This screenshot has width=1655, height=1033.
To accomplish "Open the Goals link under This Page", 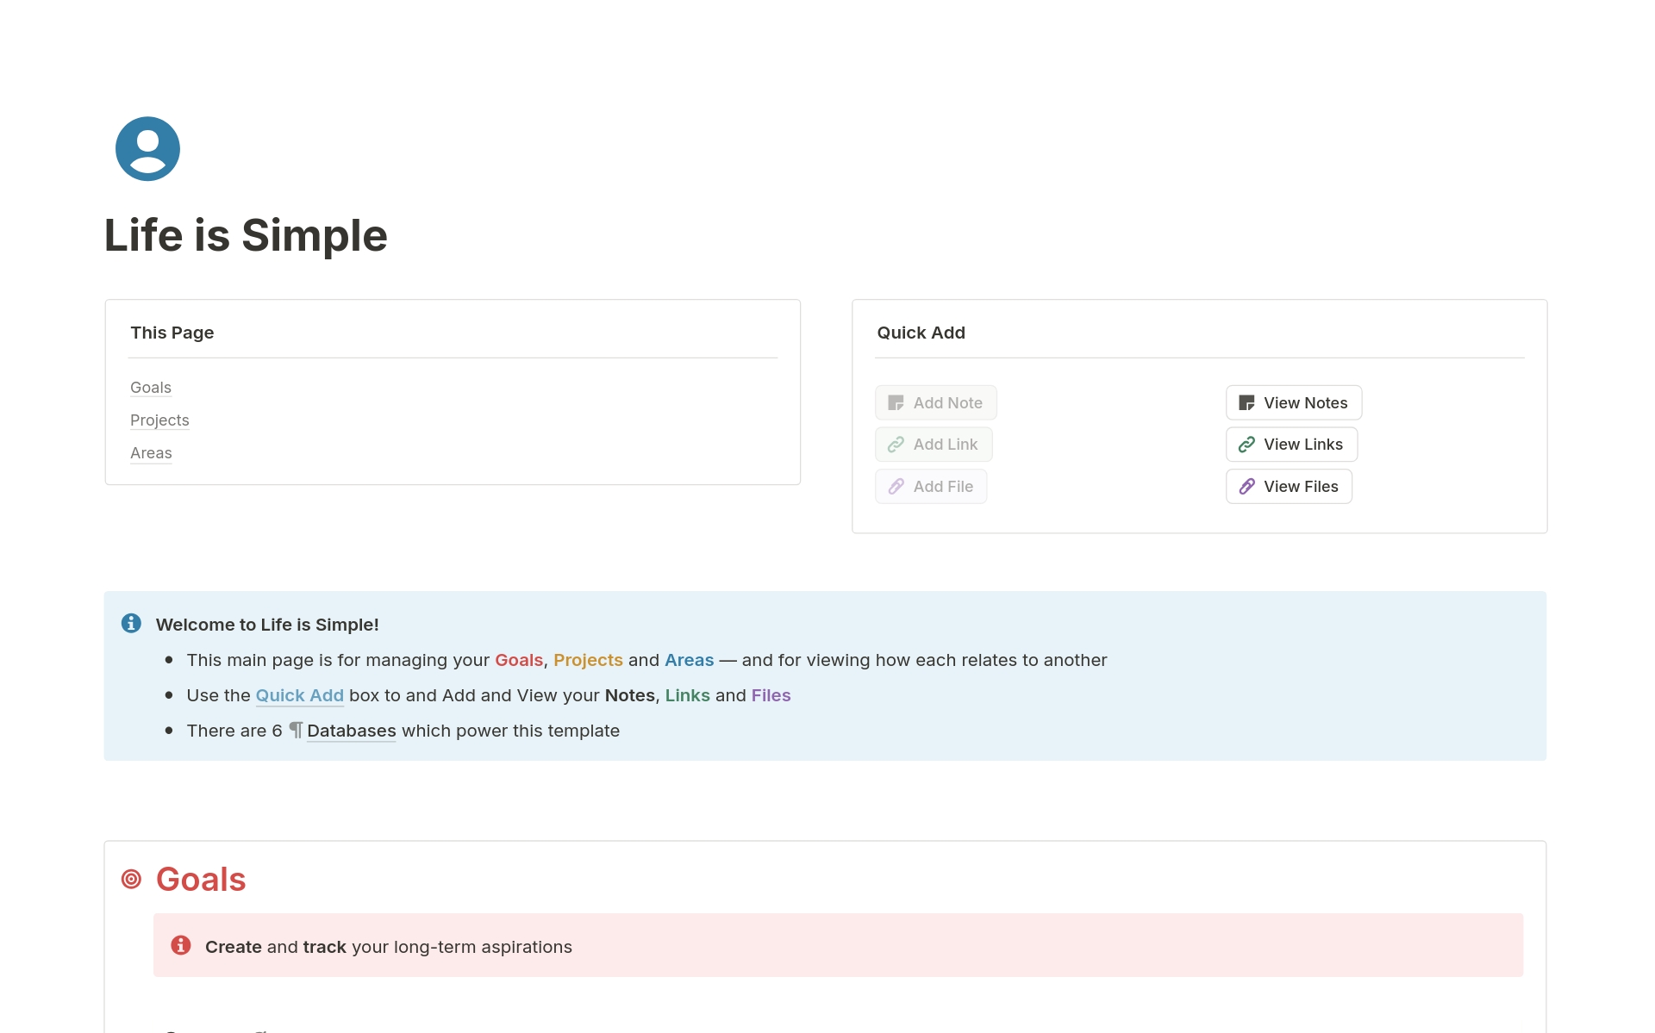I will 151,388.
